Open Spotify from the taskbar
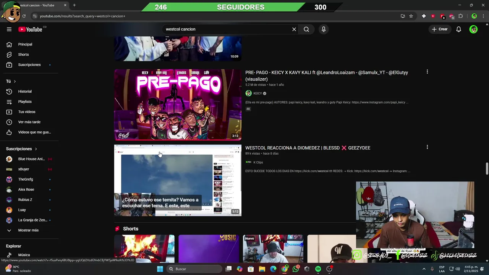 coord(318,269)
